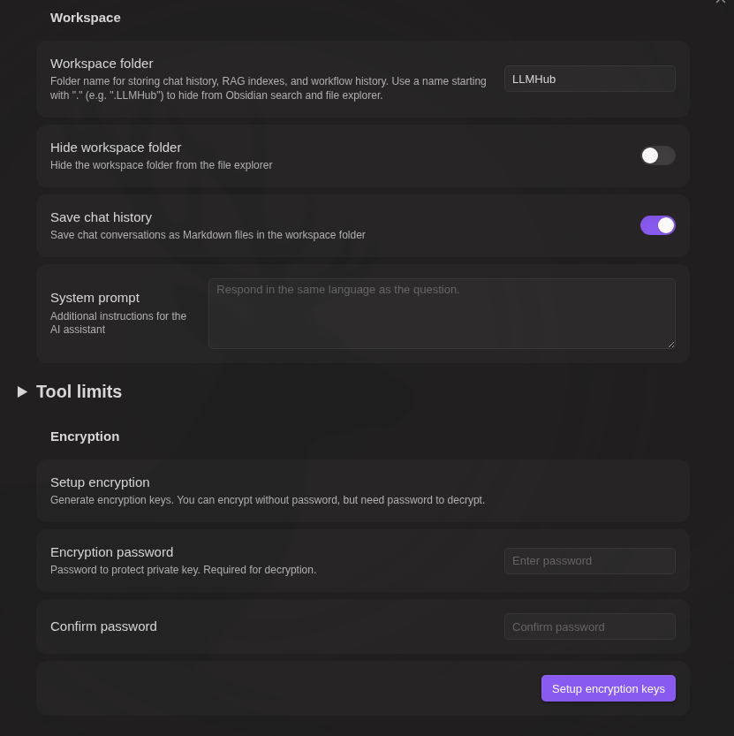
Task: Select the LLMHub folder name text box
Action: point(589,79)
